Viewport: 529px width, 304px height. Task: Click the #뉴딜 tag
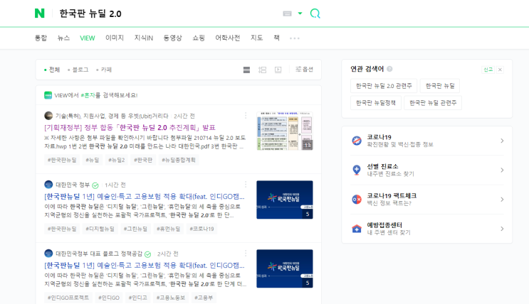93,160
